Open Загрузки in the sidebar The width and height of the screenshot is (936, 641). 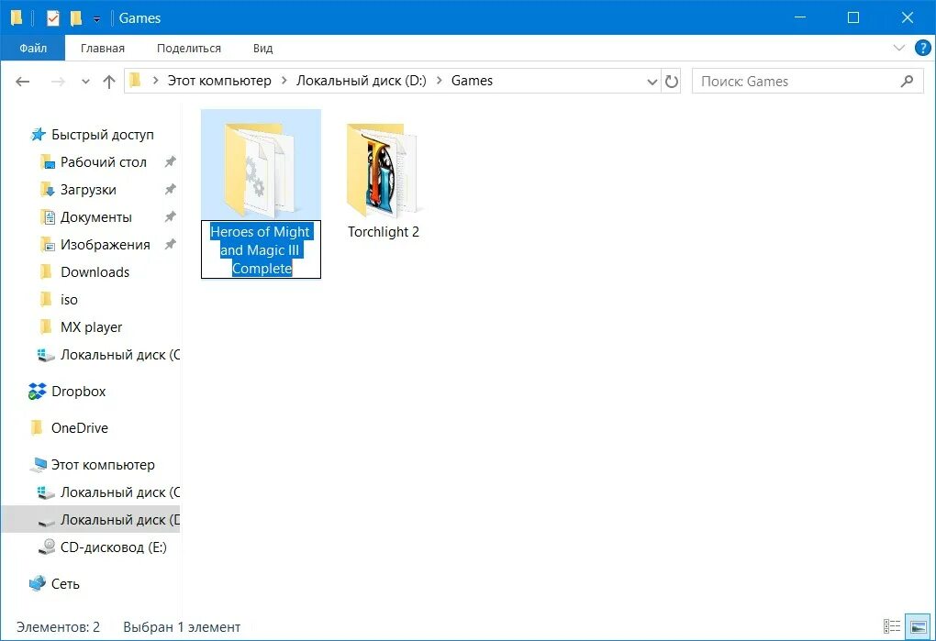point(88,190)
